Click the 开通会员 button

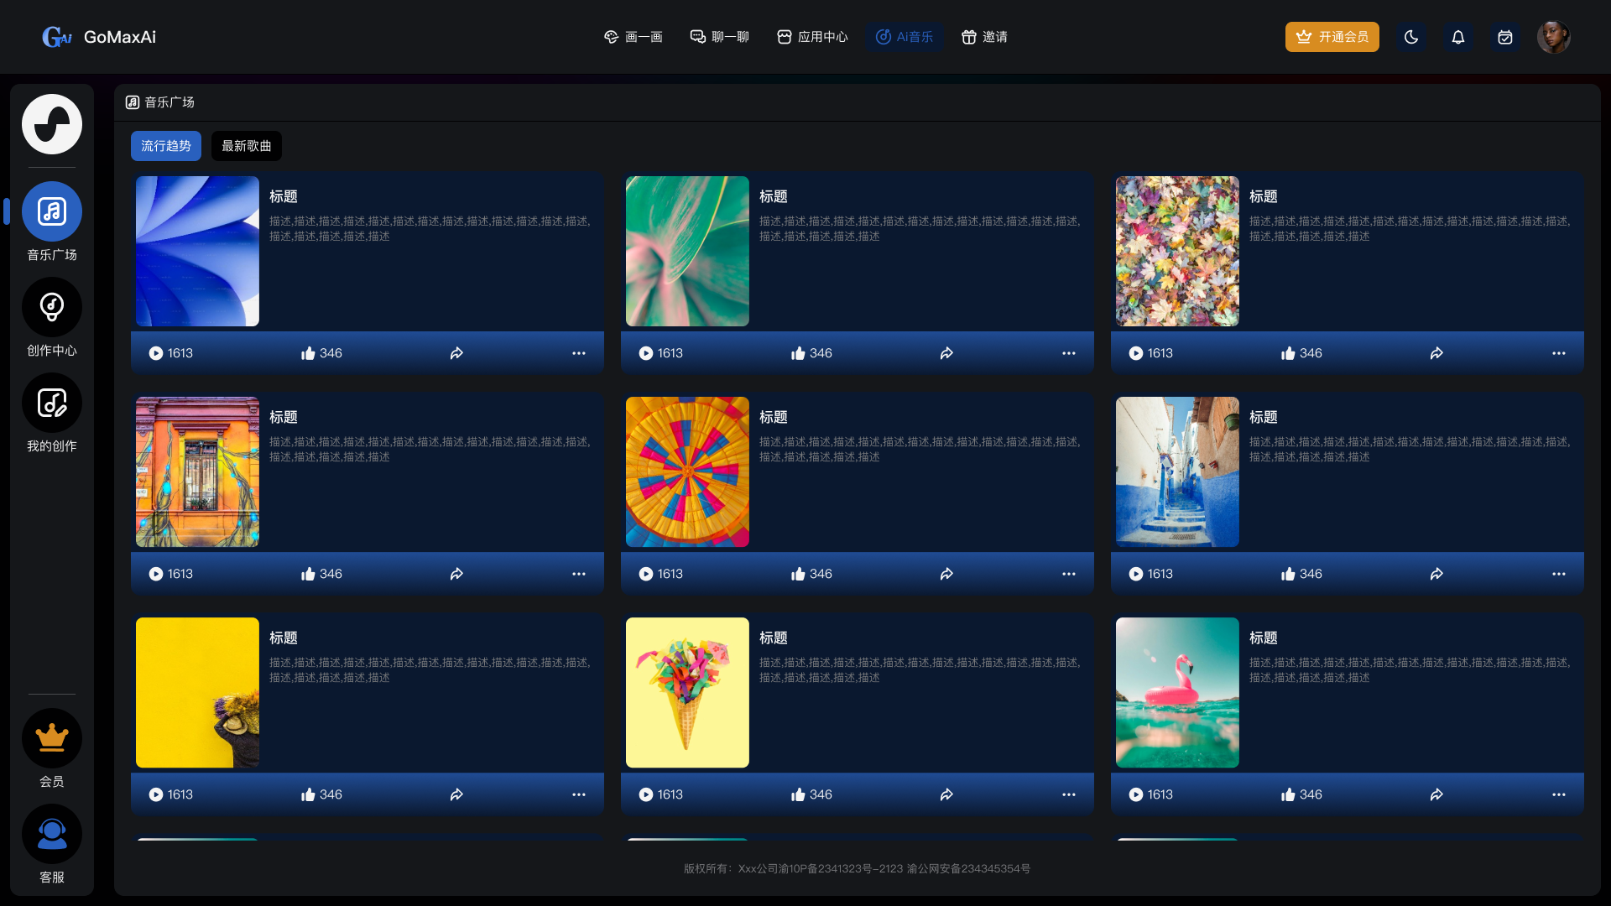point(1332,37)
